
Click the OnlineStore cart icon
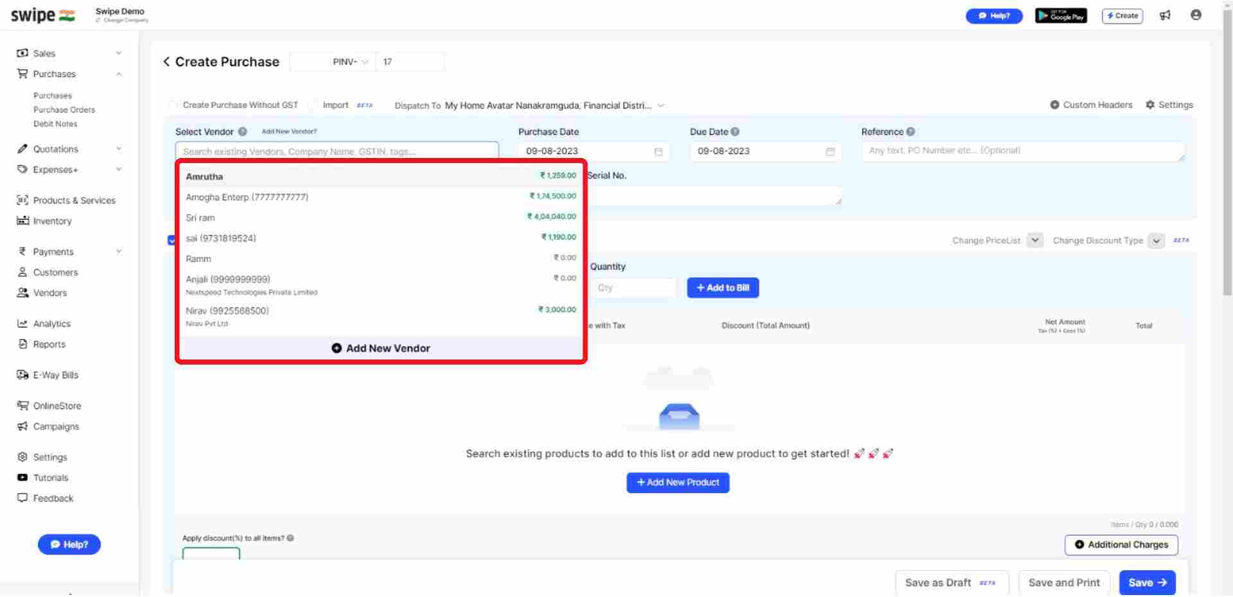click(22, 406)
